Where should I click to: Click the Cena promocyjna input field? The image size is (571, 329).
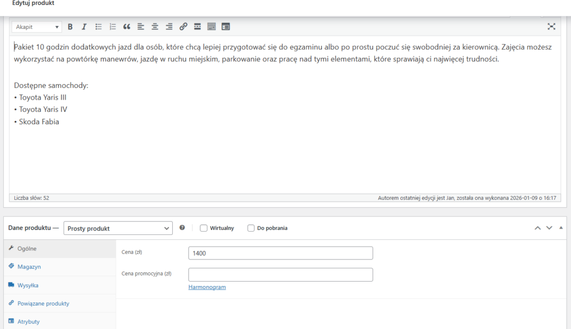[280, 274]
